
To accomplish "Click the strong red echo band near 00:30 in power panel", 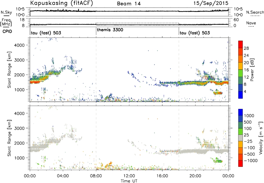I will (x=36, y=82).
